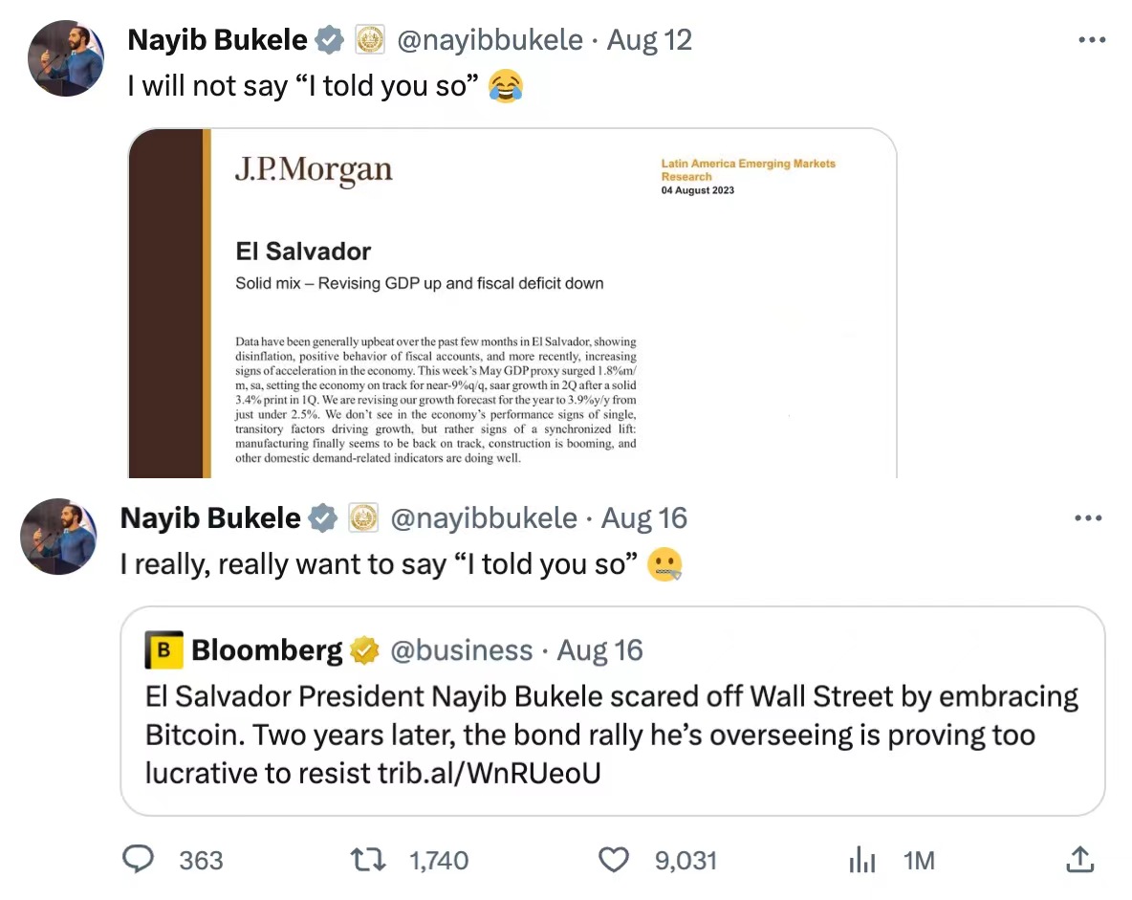Click Bloomberg logo avatar in quoted tweet
The height and width of the screenshot is (900, 1132).
tap(163, 650)
